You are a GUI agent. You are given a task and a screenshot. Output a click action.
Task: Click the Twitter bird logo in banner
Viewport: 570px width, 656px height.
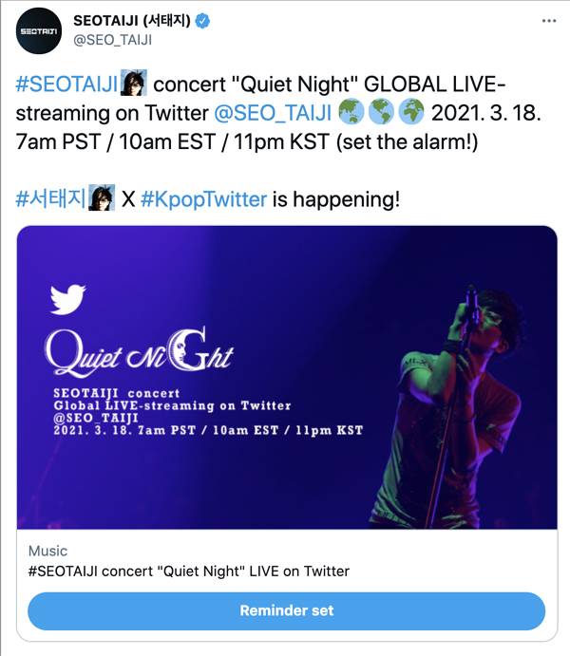(68, 300)
